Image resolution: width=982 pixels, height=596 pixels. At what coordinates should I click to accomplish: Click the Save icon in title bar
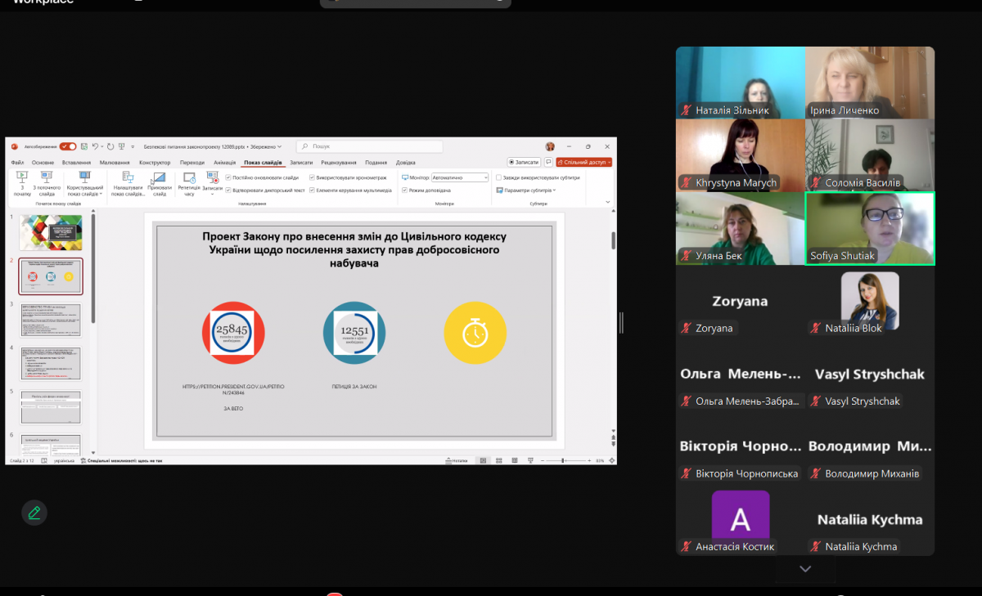84,146
